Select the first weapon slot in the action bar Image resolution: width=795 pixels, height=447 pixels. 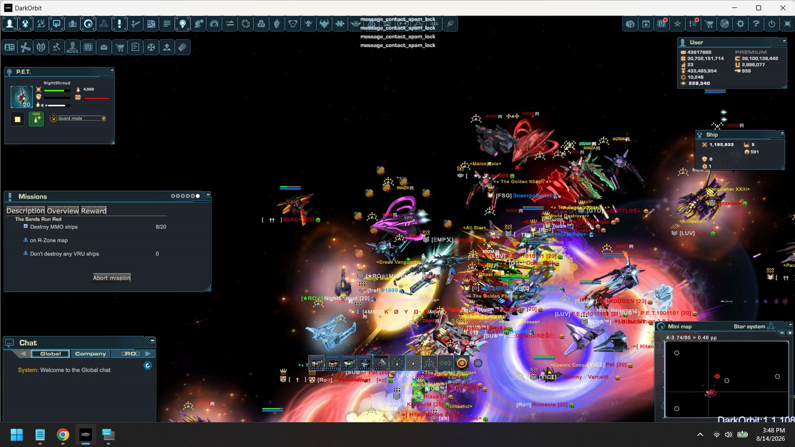pos(317,363)
